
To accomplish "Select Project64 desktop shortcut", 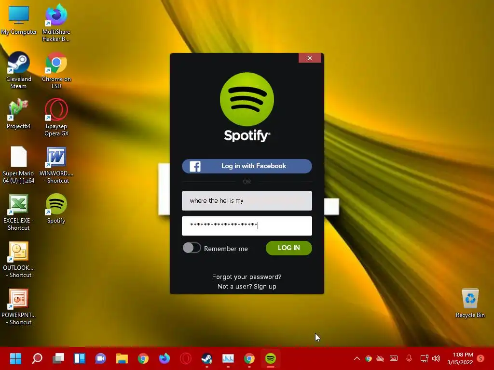I will [19, 114].
